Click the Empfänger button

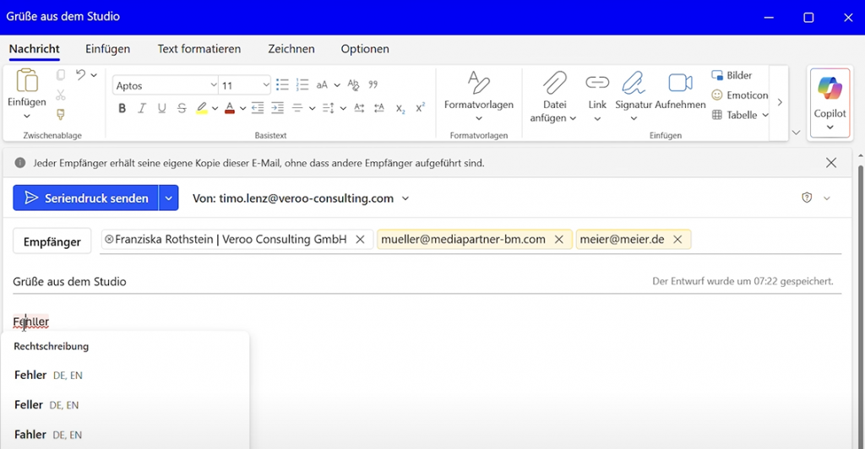(x=52, y=241)
